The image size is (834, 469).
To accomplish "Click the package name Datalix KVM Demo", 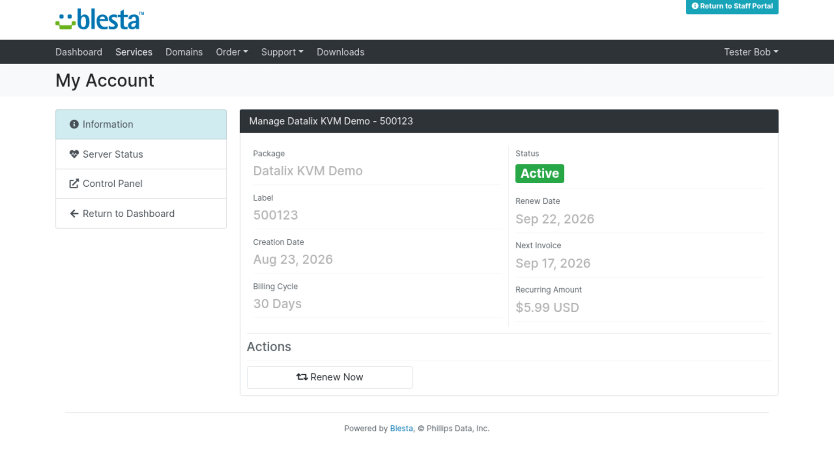I will (308, 171).
